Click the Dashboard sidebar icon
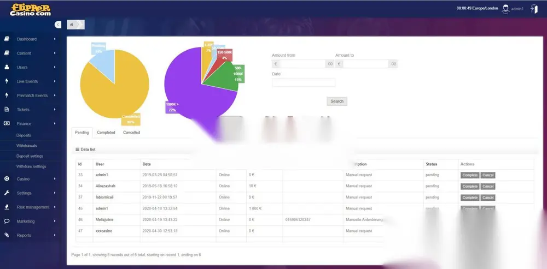 point(7,39)
